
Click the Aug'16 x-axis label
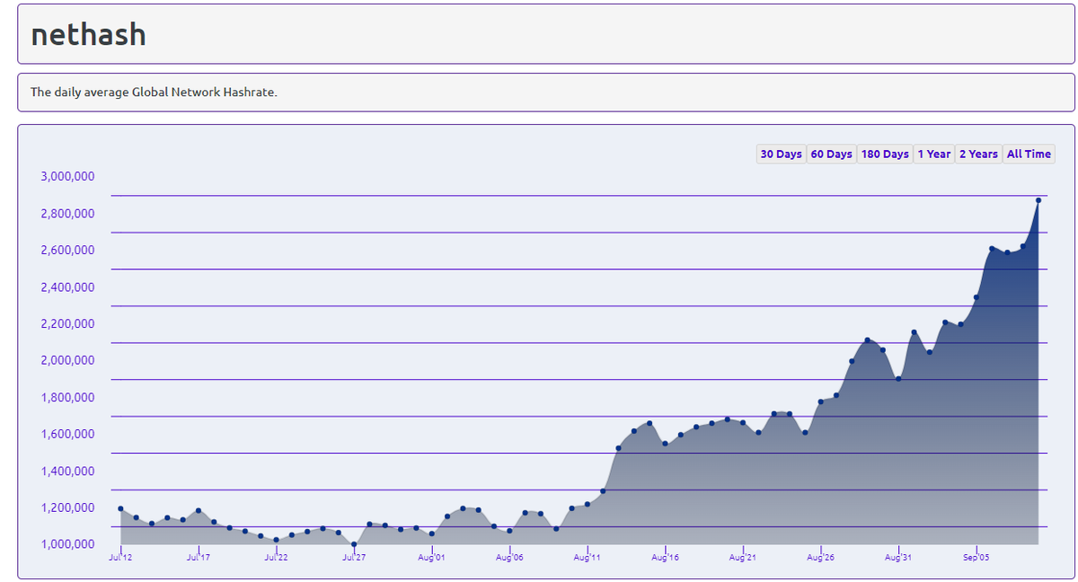click(x=665, y=558)
